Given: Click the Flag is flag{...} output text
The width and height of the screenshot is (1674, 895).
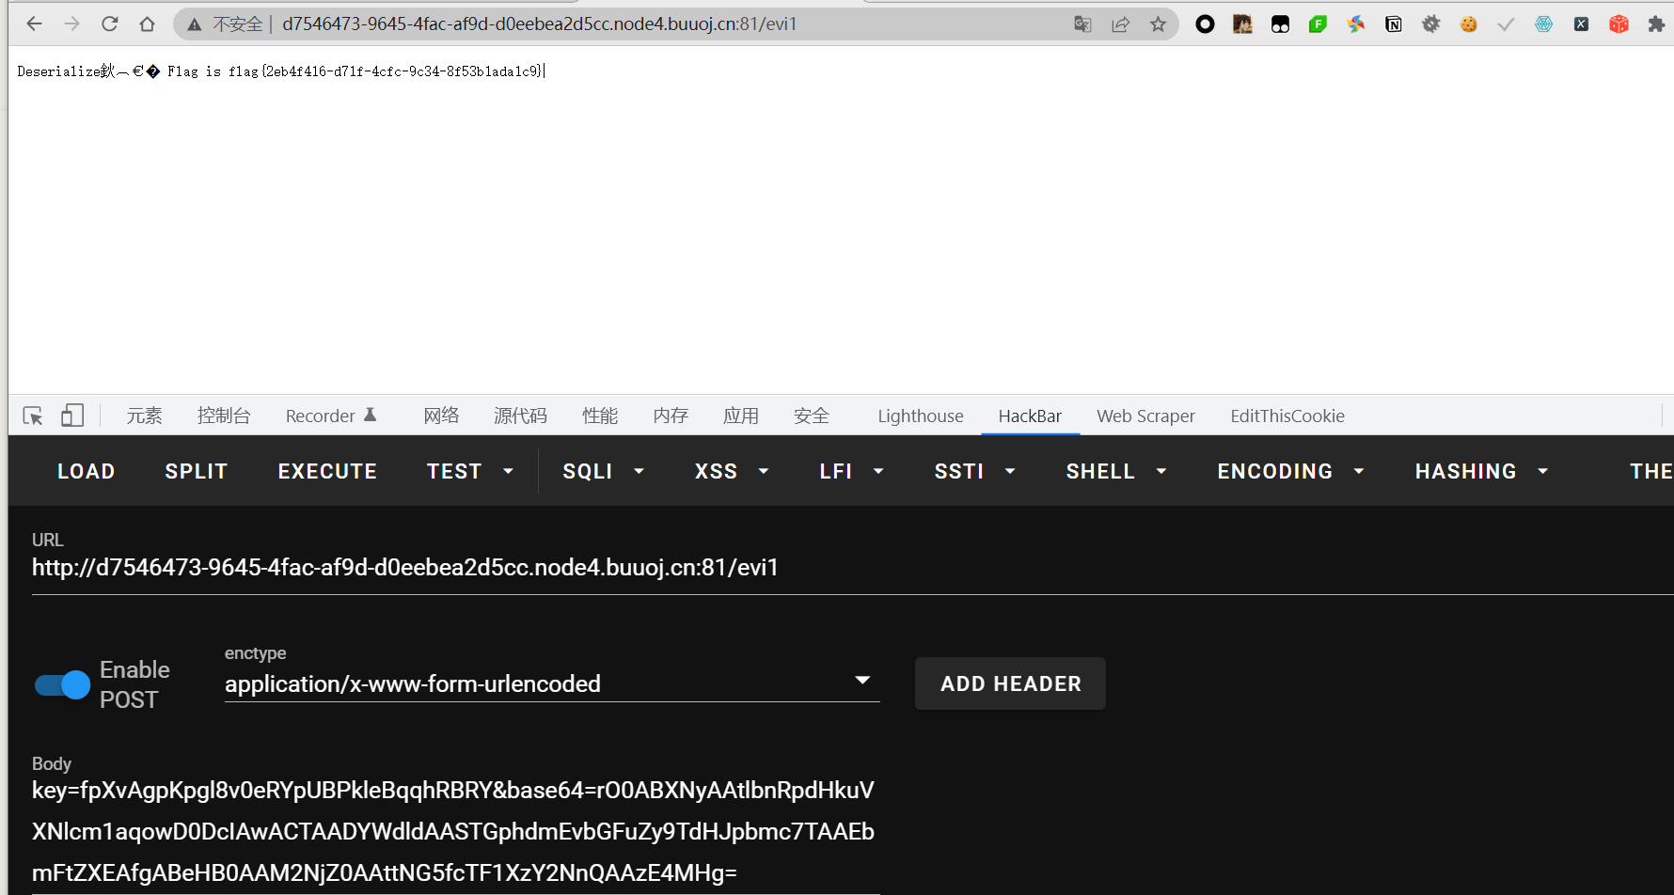Looking at the screenshot, I should coord(355,71).
